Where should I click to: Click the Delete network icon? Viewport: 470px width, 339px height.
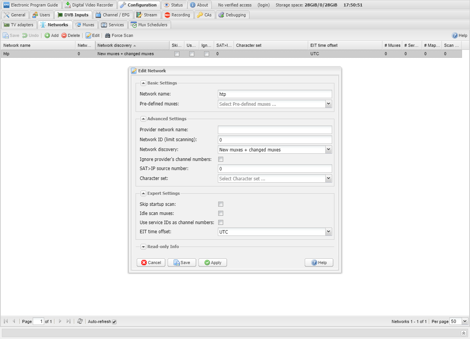(64, 35)
